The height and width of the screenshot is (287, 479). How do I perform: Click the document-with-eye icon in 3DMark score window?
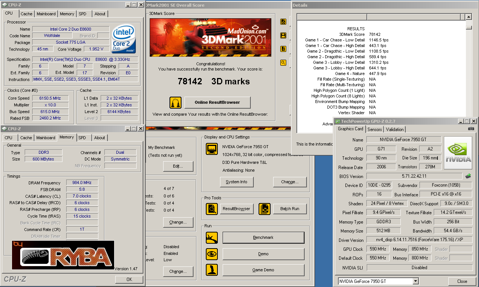283,22
